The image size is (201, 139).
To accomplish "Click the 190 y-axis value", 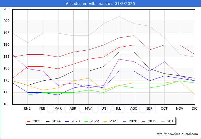I will tap(6, 45).
